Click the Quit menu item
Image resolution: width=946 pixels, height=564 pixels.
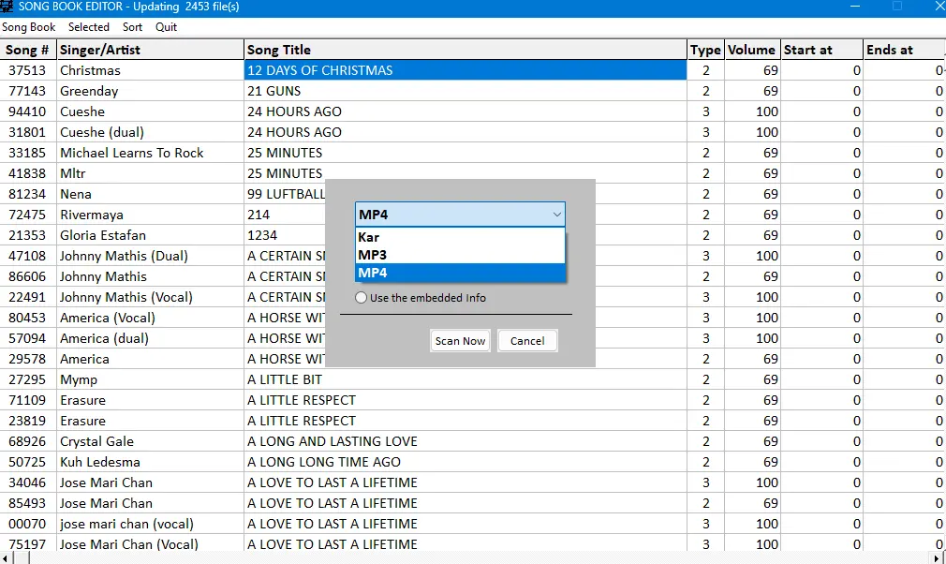pos(166,27)
